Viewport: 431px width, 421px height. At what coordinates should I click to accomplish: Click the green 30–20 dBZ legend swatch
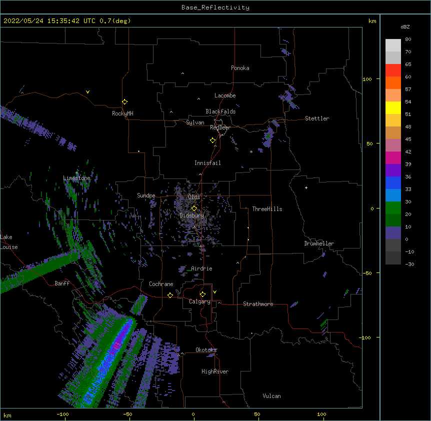[393, 208]
